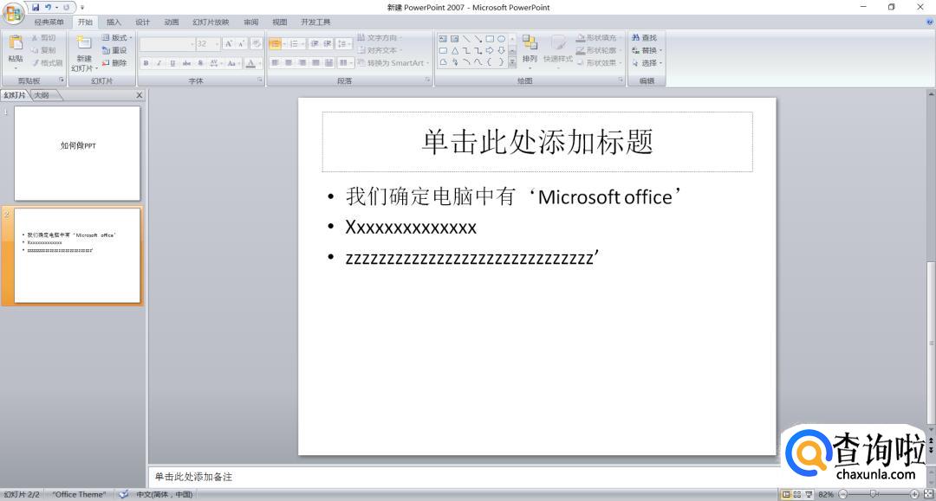The width and height of the screenshot is (936, 501).
Task: Clear all formatting with the eraser icon
Action: [x=256, y=43]
